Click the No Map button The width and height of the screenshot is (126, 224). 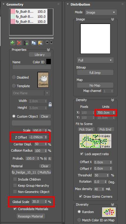click(x=95, y=85)
